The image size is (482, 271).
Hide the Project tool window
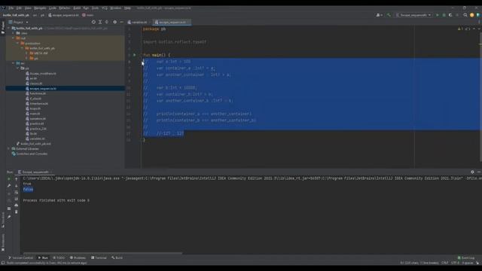point(121,22)
